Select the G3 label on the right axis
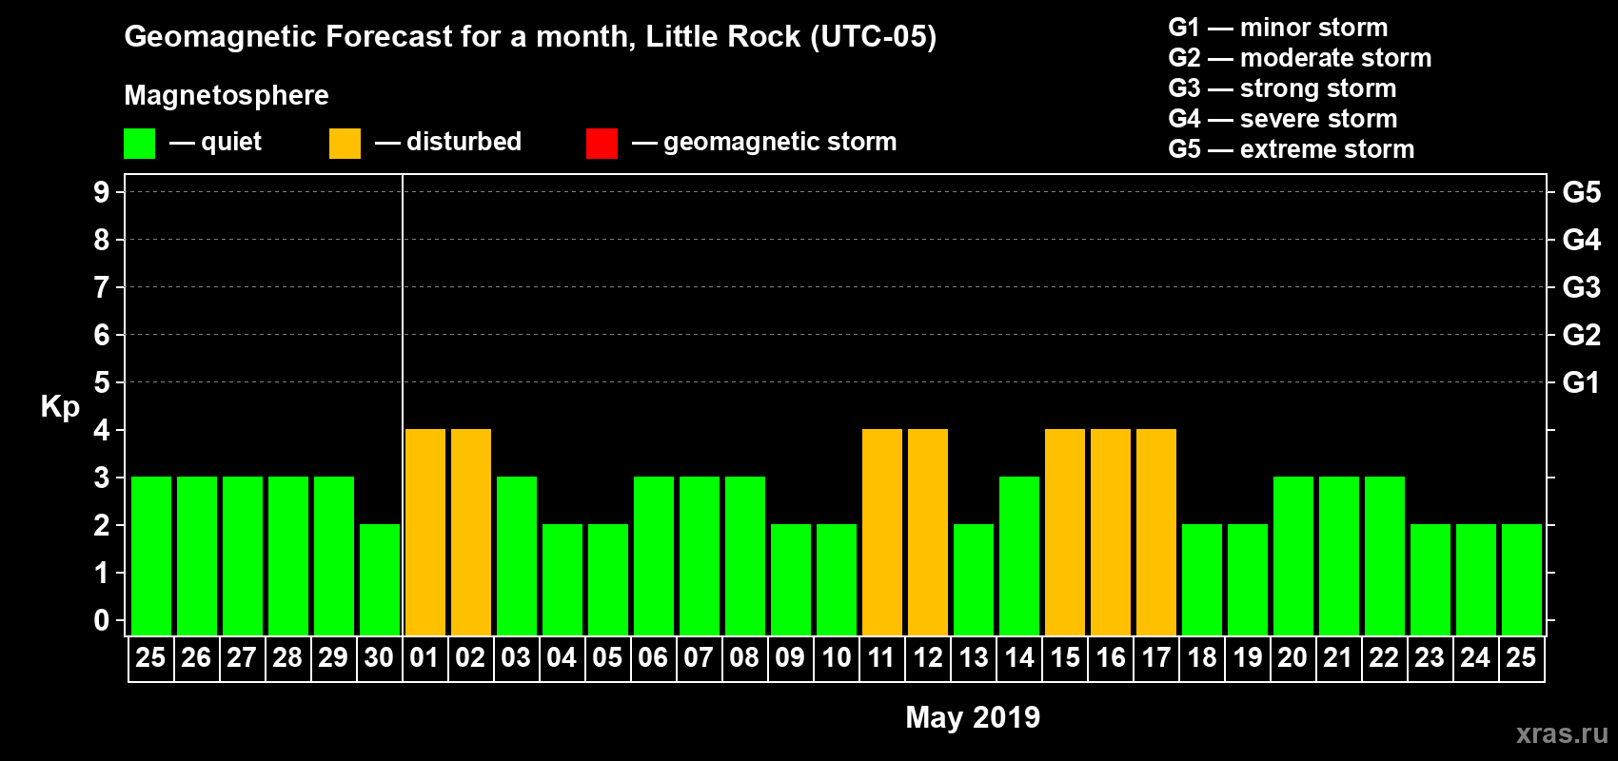 [1582, 287]
